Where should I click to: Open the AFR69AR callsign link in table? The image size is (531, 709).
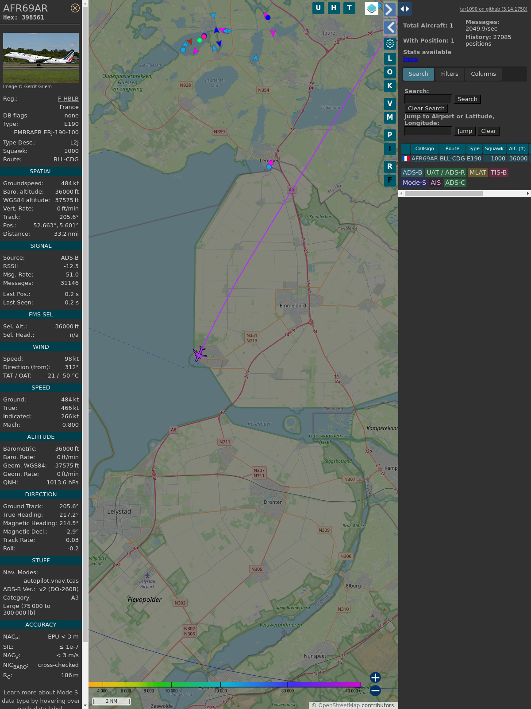click(x=424, y=158)
